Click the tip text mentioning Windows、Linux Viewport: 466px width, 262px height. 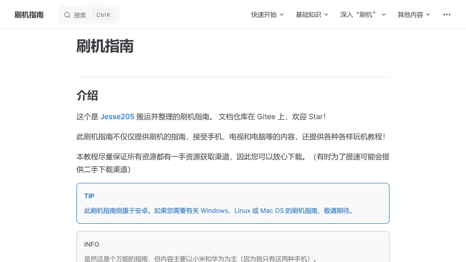coord(219,211)
